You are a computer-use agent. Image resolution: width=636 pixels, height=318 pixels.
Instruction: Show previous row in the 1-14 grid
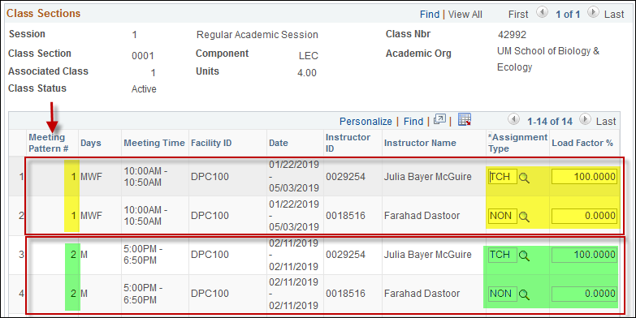(x=514, y=120)
